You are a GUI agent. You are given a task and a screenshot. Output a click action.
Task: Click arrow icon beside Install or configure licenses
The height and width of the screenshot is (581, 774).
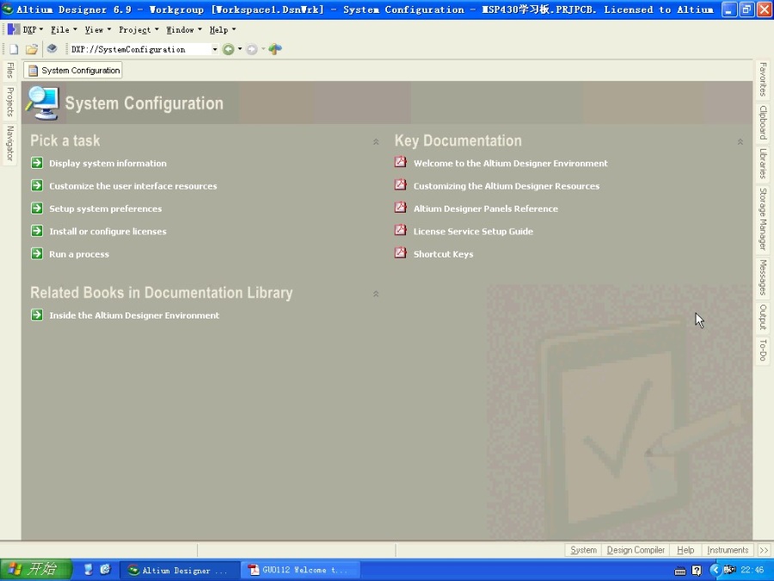37,231
